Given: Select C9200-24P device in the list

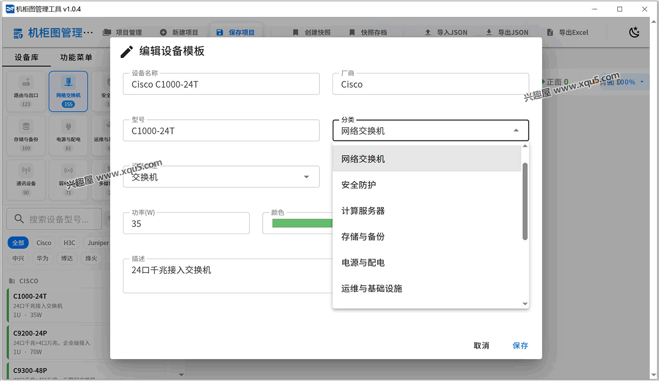Looking at the screenshot, I should [58, 342].
